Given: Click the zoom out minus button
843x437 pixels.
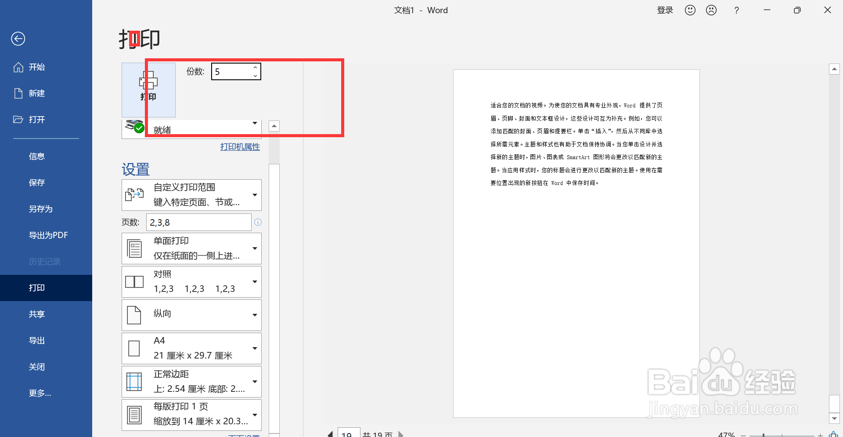Looking at the screenshot, I should coord(743,435).
